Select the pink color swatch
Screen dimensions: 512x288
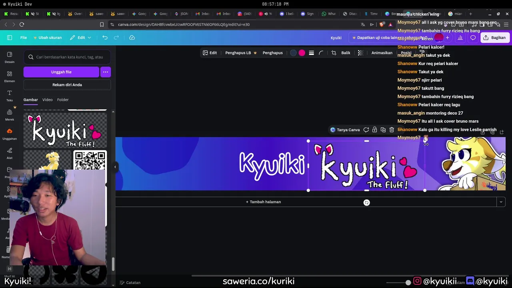pyautogui.click(x=302, y=53)
